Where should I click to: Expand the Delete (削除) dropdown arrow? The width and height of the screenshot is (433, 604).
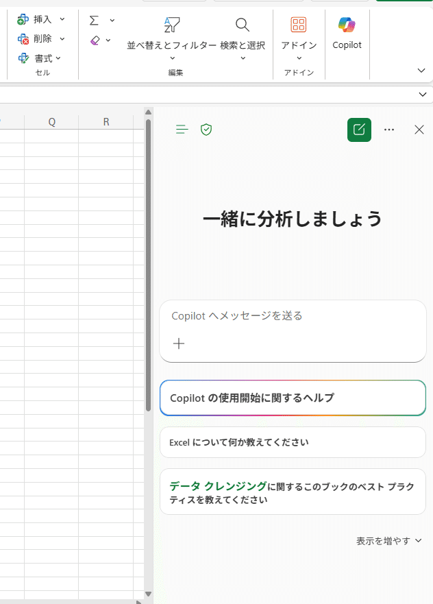click(x=62, y=38)
